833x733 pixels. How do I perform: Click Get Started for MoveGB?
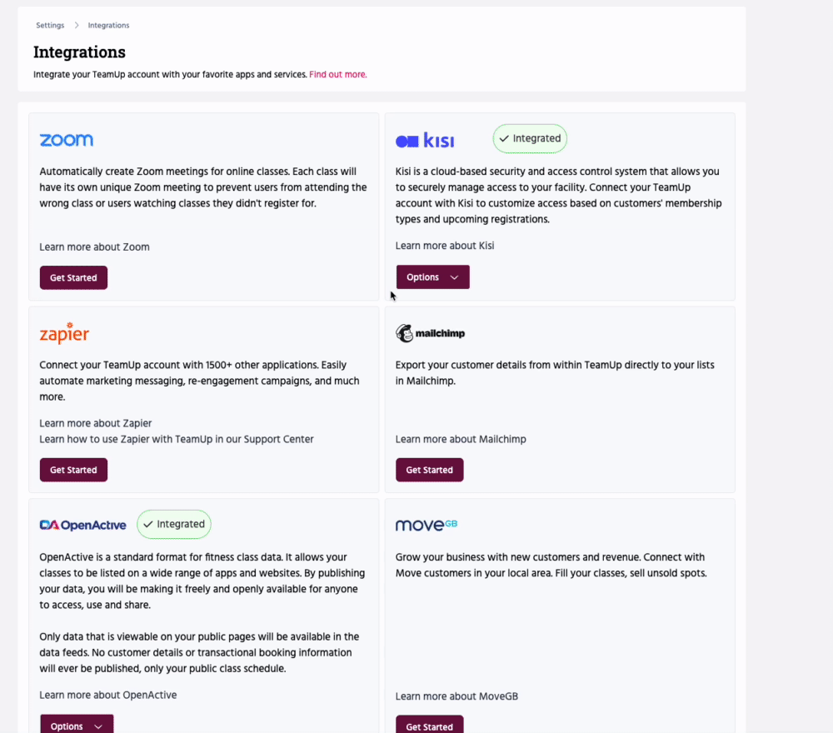pos(429,726)
